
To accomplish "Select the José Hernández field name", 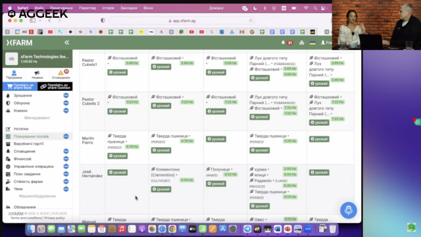I will 92,174.
